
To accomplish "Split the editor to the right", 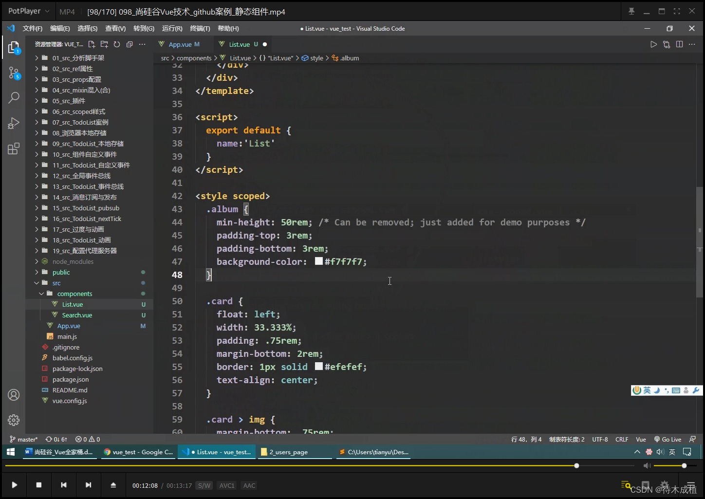I will pos(679,44).
